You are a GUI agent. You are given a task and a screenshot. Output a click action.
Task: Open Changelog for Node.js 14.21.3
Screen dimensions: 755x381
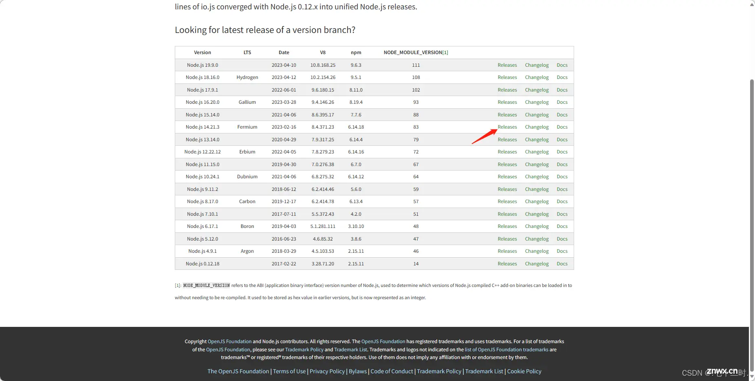pos(537,127)
